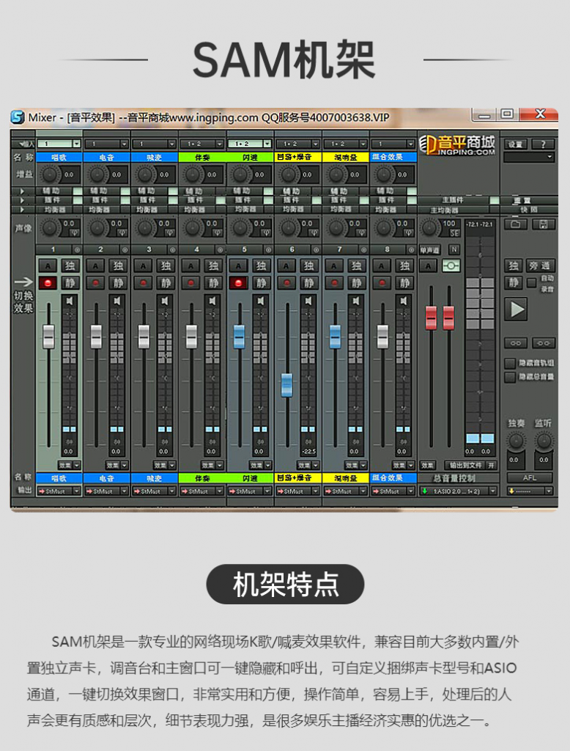Viewport: 570px width, 751px height.
Task: Enable the 自动录音 checkbox
Action: [x=531, y=282]
